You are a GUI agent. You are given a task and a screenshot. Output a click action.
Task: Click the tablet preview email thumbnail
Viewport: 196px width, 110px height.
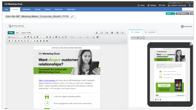(x=170, y=75)
